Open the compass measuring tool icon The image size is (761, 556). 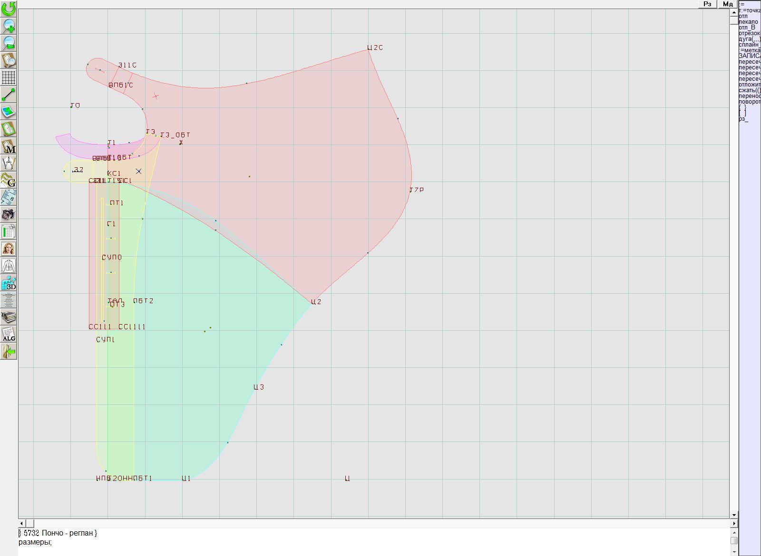coord(9,163)
